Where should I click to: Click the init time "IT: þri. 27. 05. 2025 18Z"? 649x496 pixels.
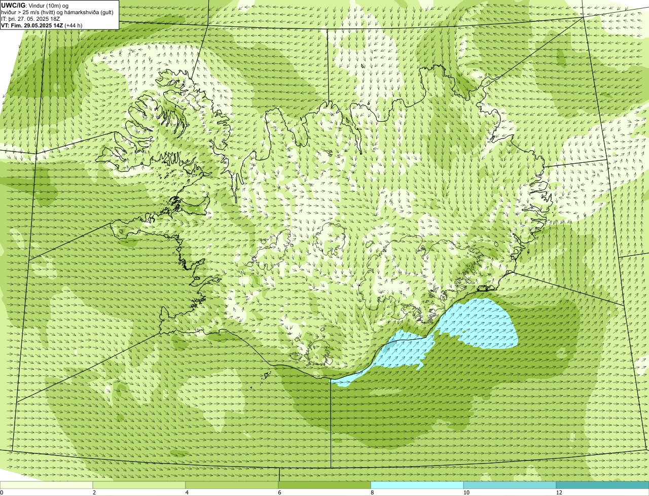[x=31, y=18]
